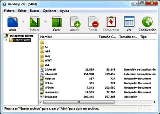Click the Borrar delete icon
The width and height of the screenshot is (160, 114).
(x=93, y=22)
